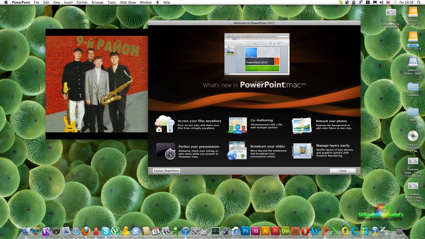Launch iTunes from the dock
Screen dimensions: 425x239
tap(185, 231)
